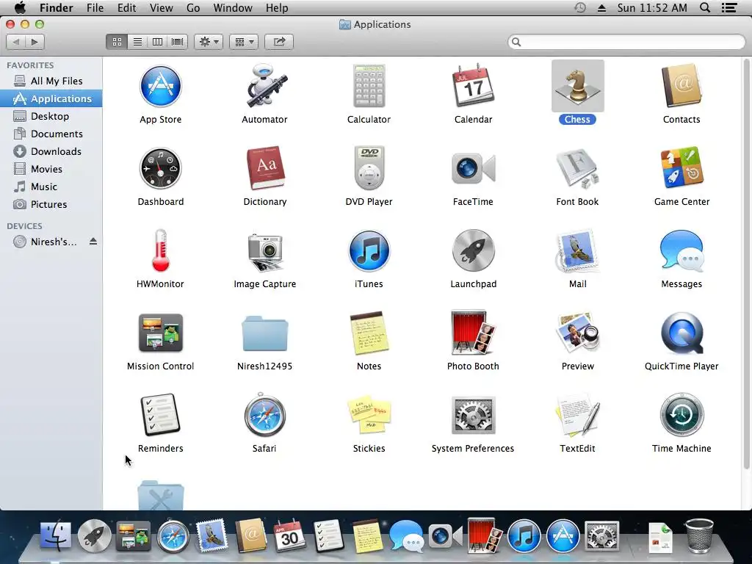Viewport: 752px width, 564px height.
Task: Select the Calendar app icon
Action: 473,87
